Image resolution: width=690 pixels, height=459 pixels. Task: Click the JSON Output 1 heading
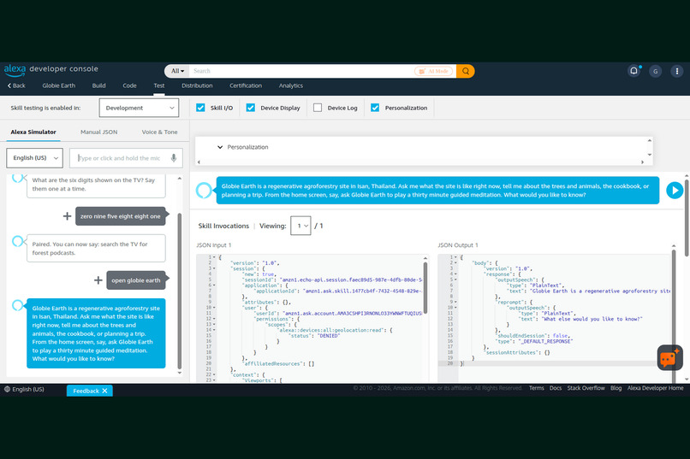click(x=458, y=245)
